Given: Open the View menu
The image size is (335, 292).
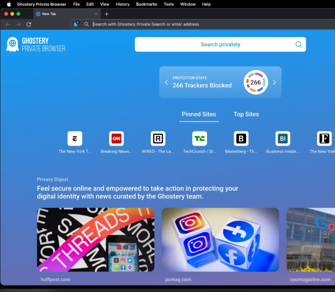Looking at the screenshot, I should (105, 4).
